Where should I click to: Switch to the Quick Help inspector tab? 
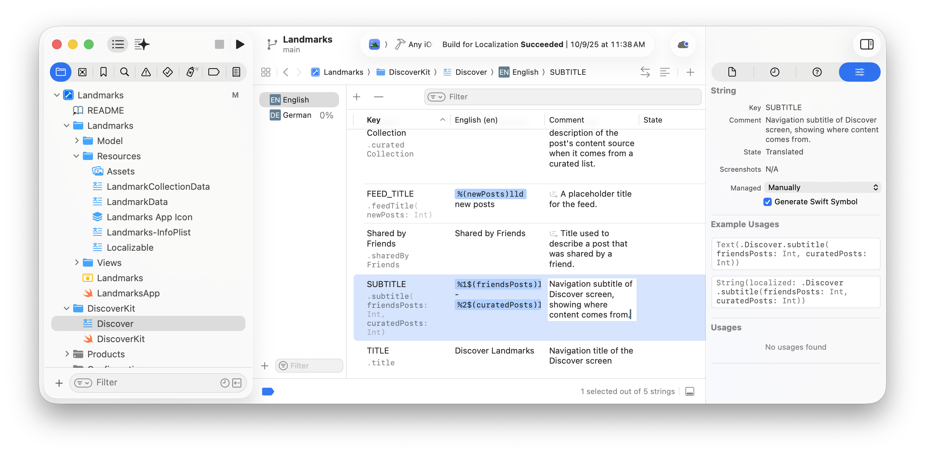[x=817, y=72]
